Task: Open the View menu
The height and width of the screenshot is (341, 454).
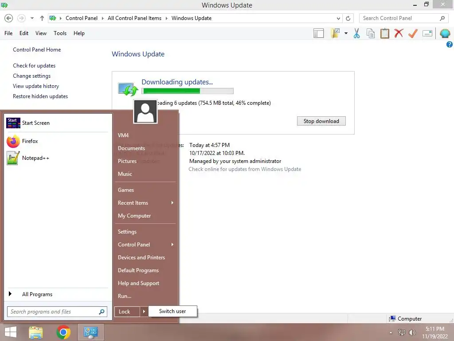Action: click(41, 33)
